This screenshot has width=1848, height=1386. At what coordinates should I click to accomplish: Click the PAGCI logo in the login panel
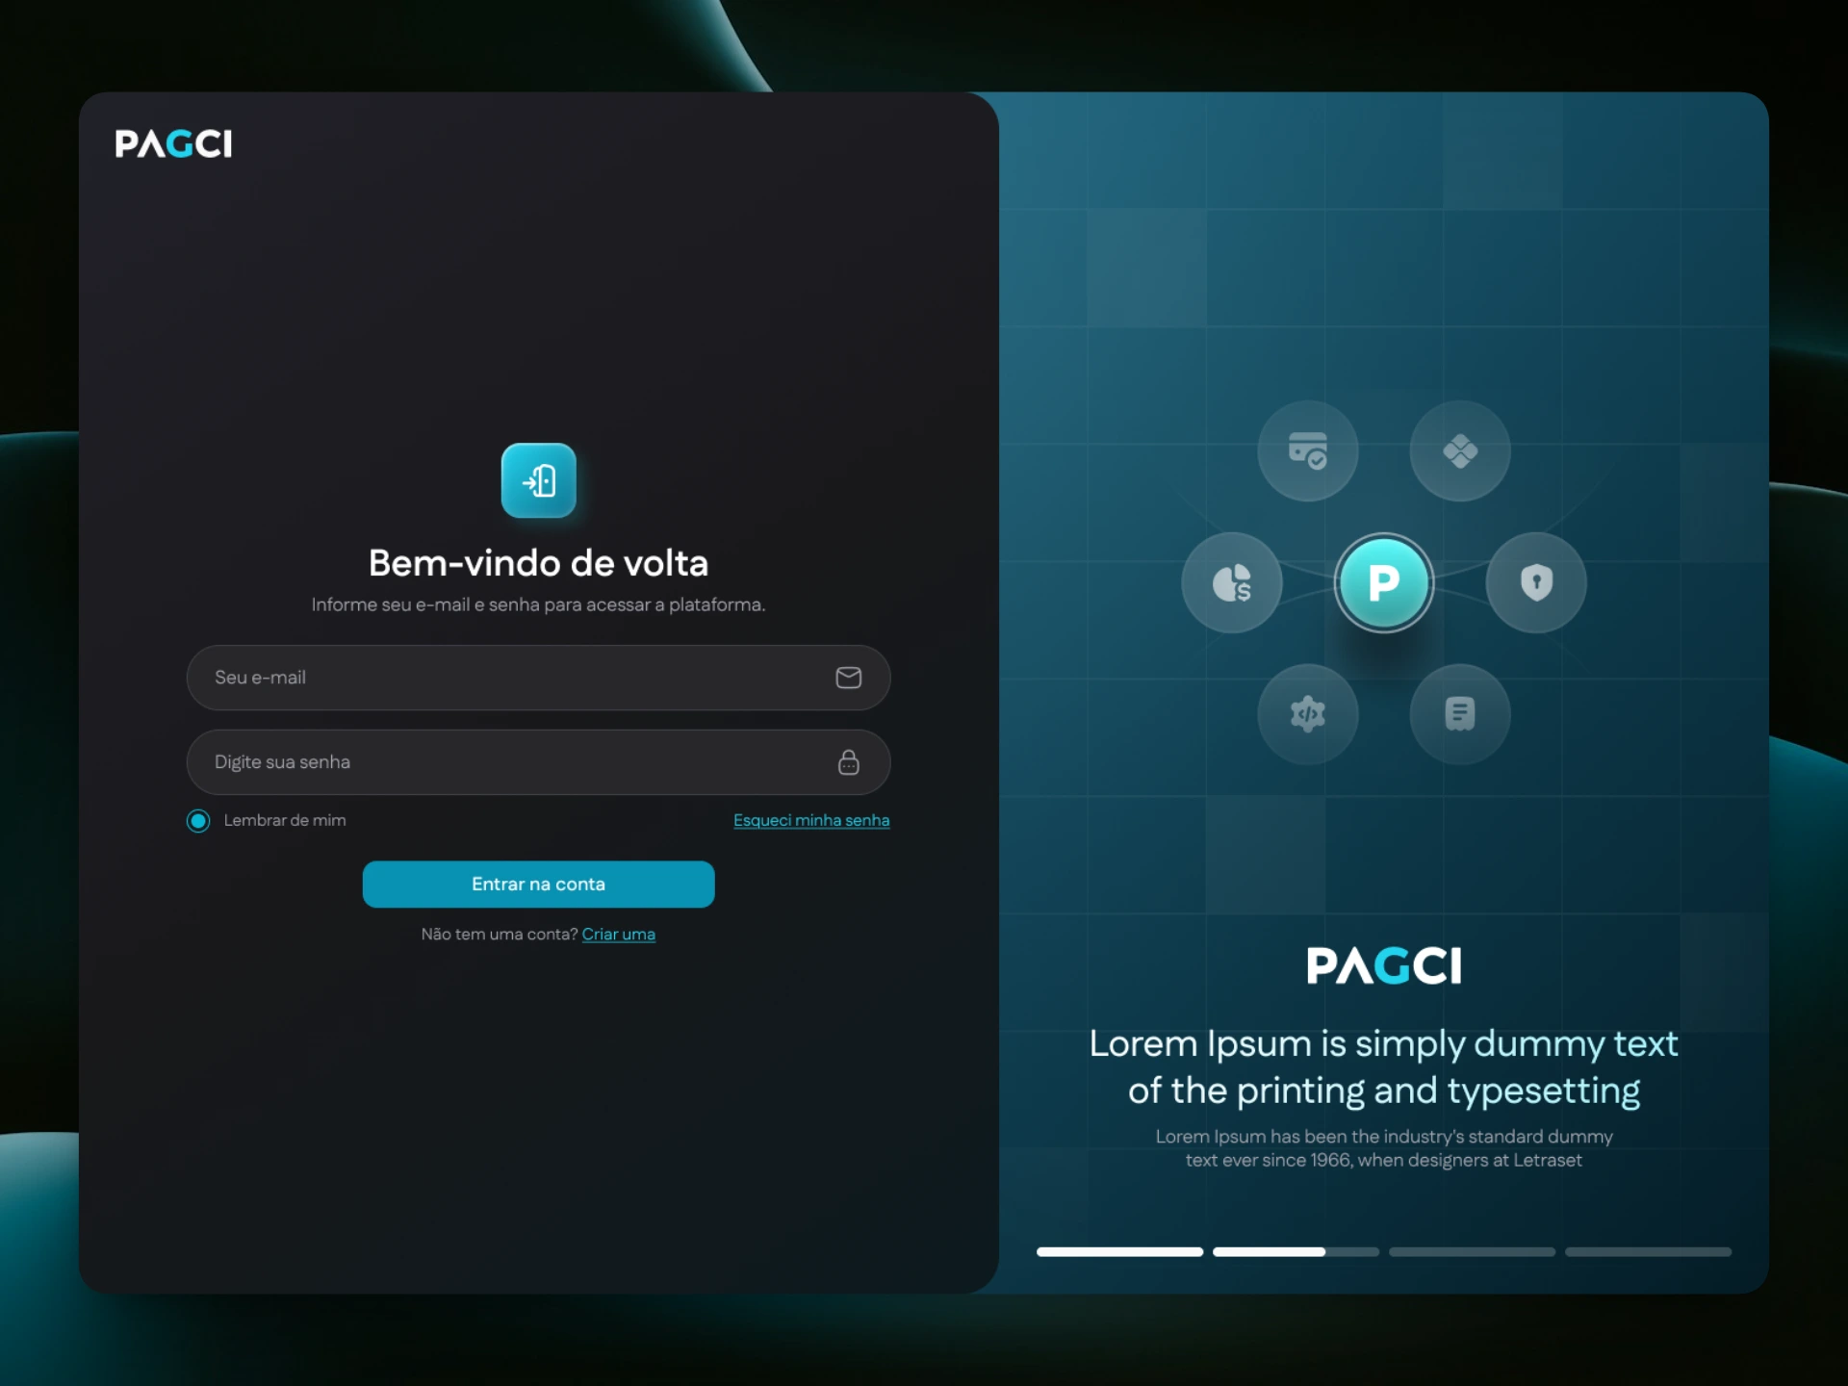173,143
